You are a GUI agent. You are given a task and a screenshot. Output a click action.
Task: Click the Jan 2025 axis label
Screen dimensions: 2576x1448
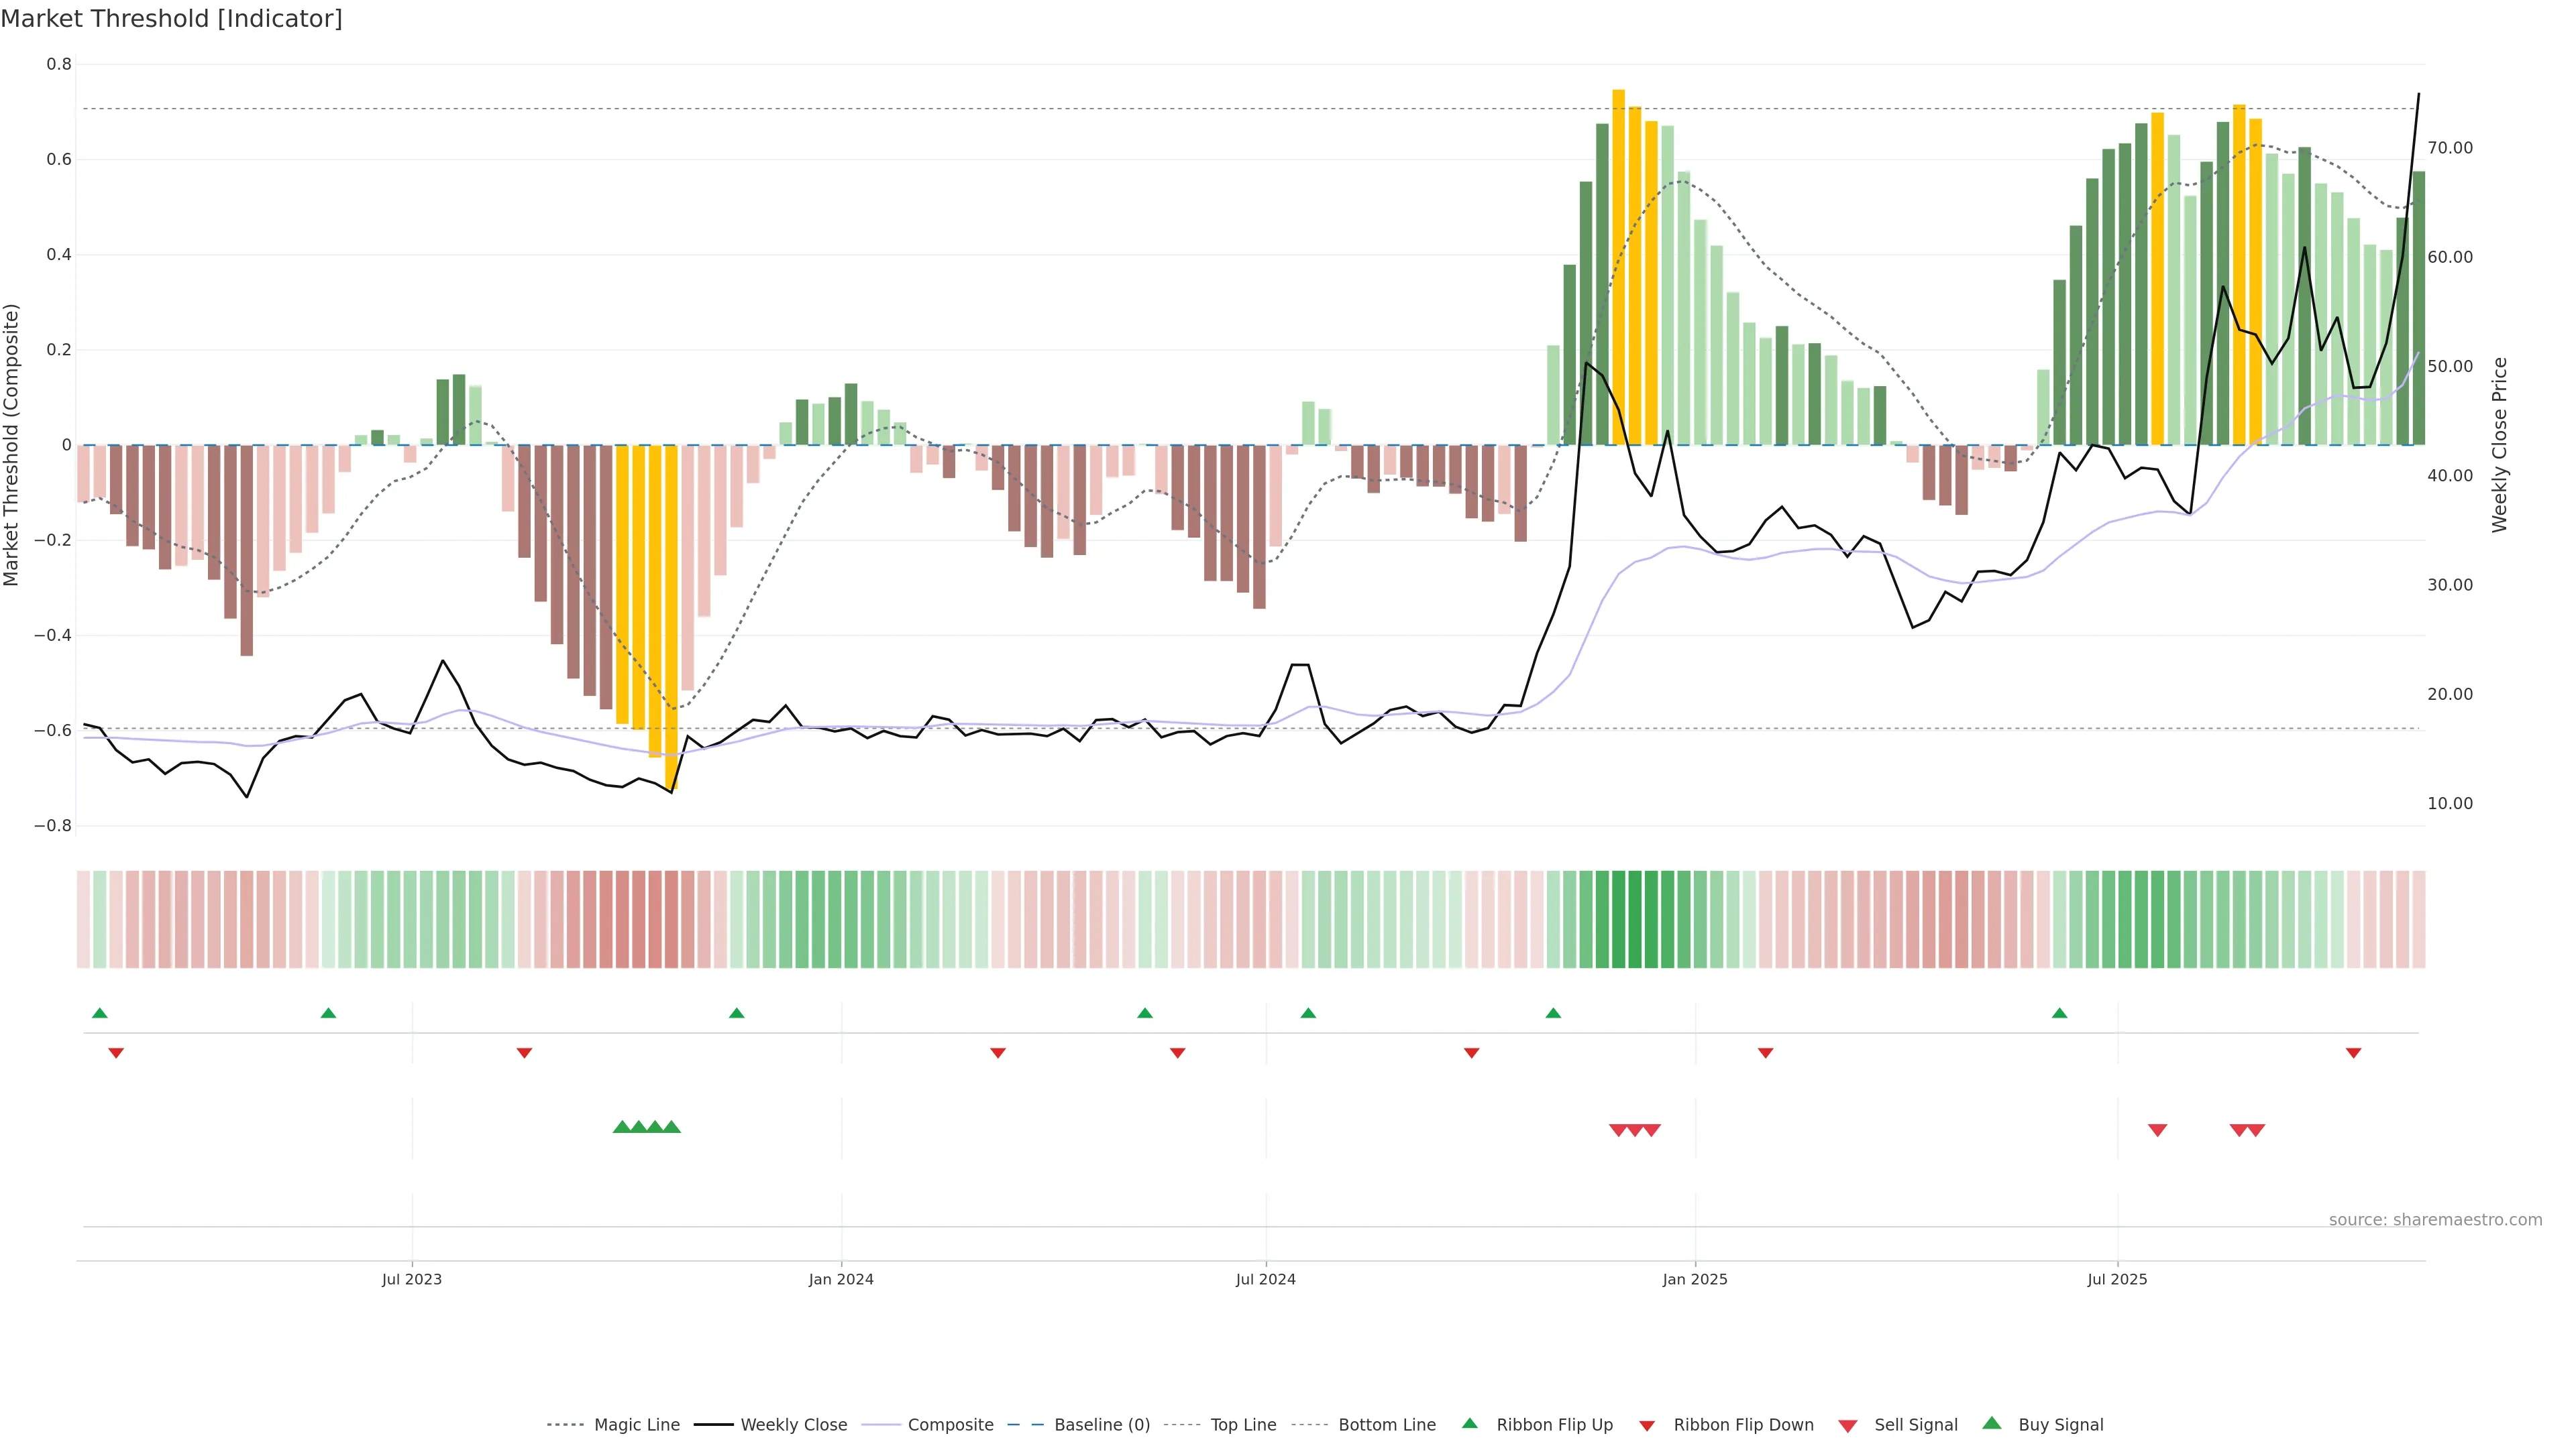(1694, 1279)
